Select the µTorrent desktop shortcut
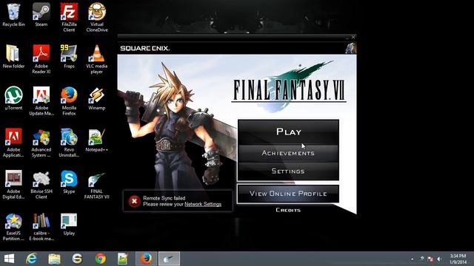Viewport: 474px width, 266px height. (x=13, y=98)
